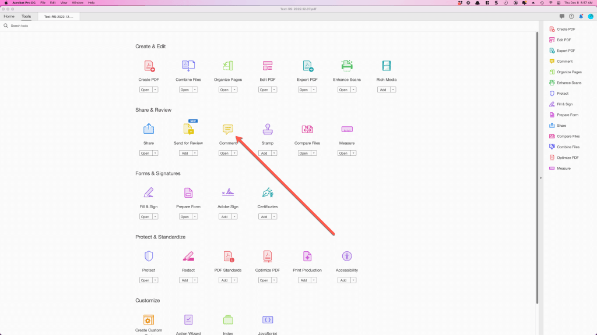Pick the Redact tool icon
597x335 pixels.
tap(188, 256)
